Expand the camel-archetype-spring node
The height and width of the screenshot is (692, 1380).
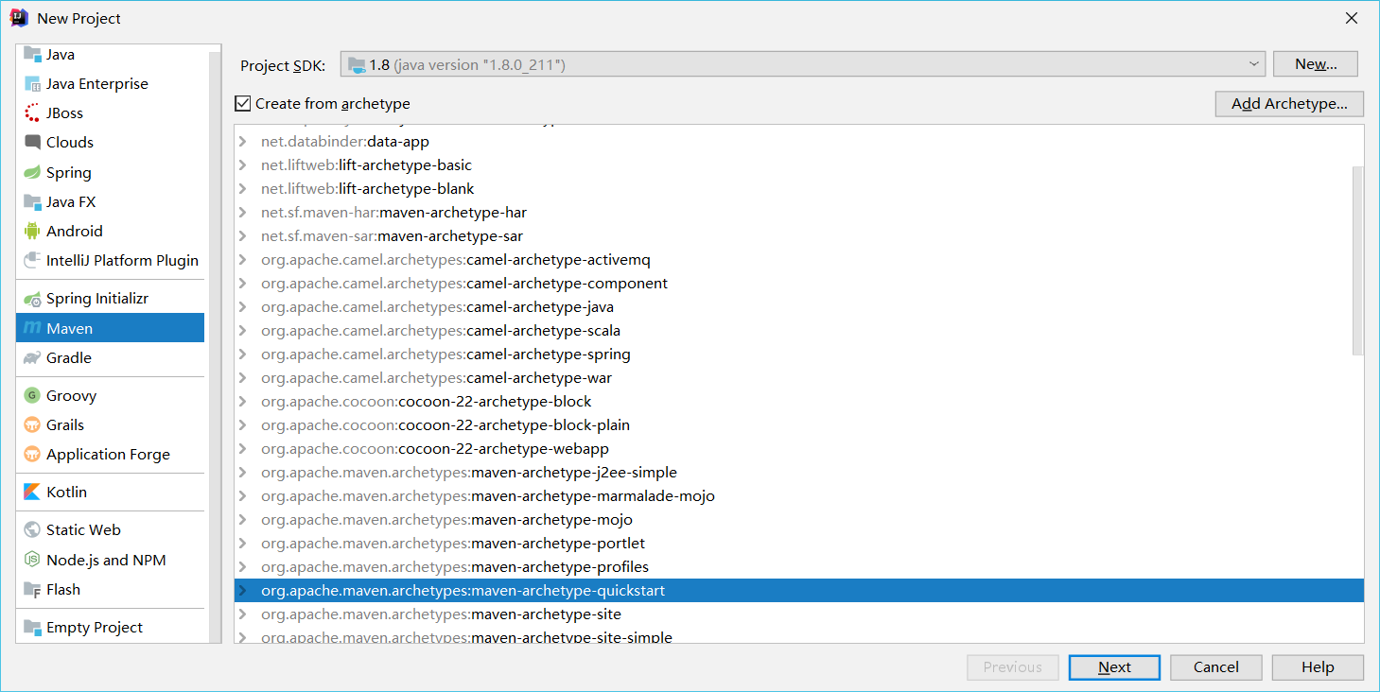click(x=243, y=355)
